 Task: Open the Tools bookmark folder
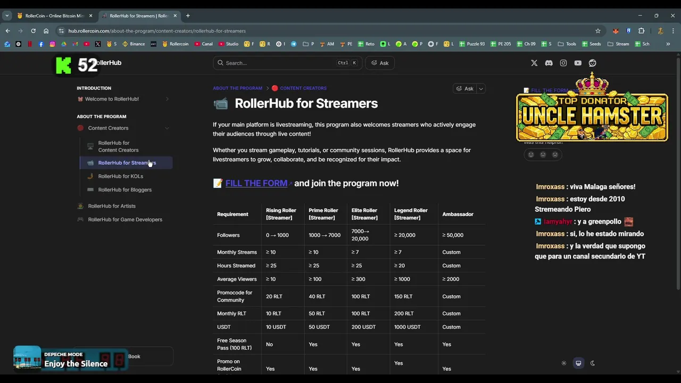coord(567,44)
